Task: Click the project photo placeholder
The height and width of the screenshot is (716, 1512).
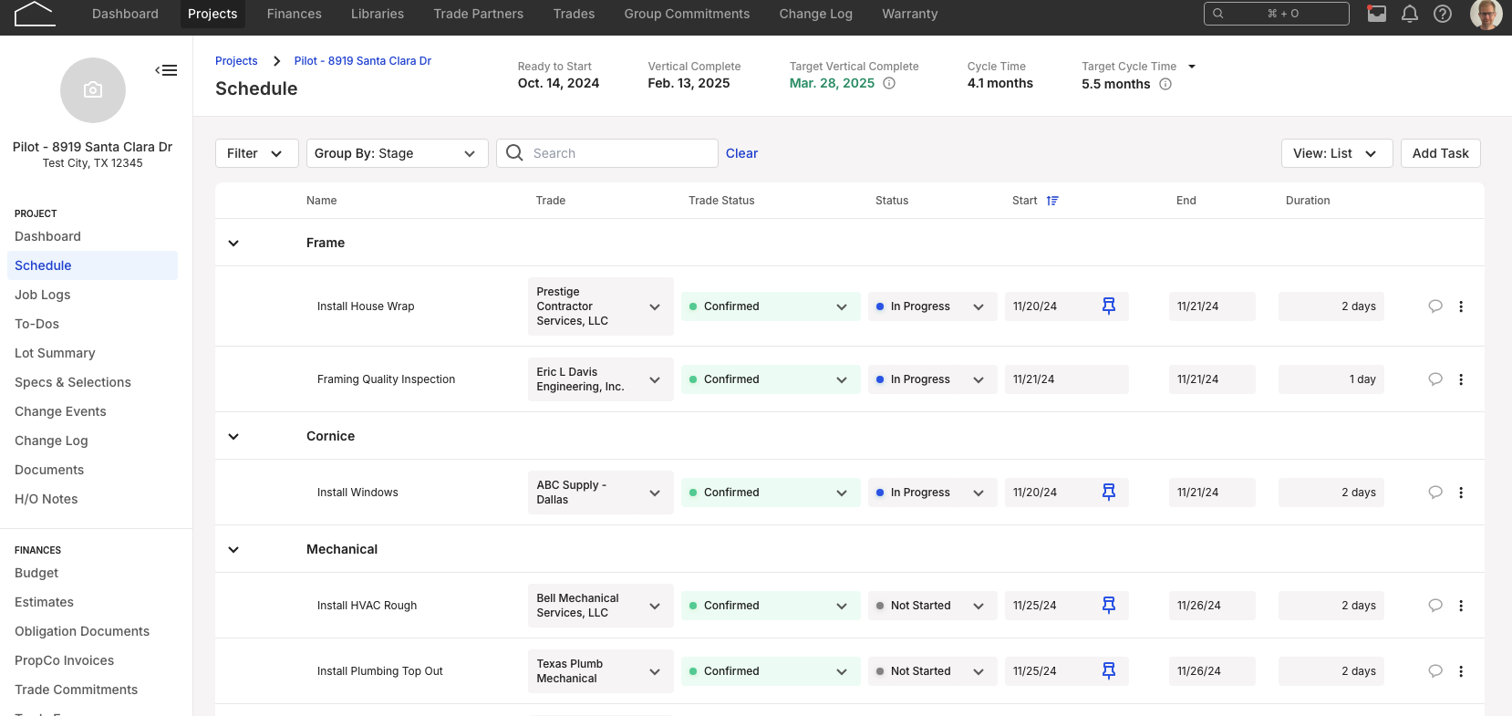Action: coord(93,90)
